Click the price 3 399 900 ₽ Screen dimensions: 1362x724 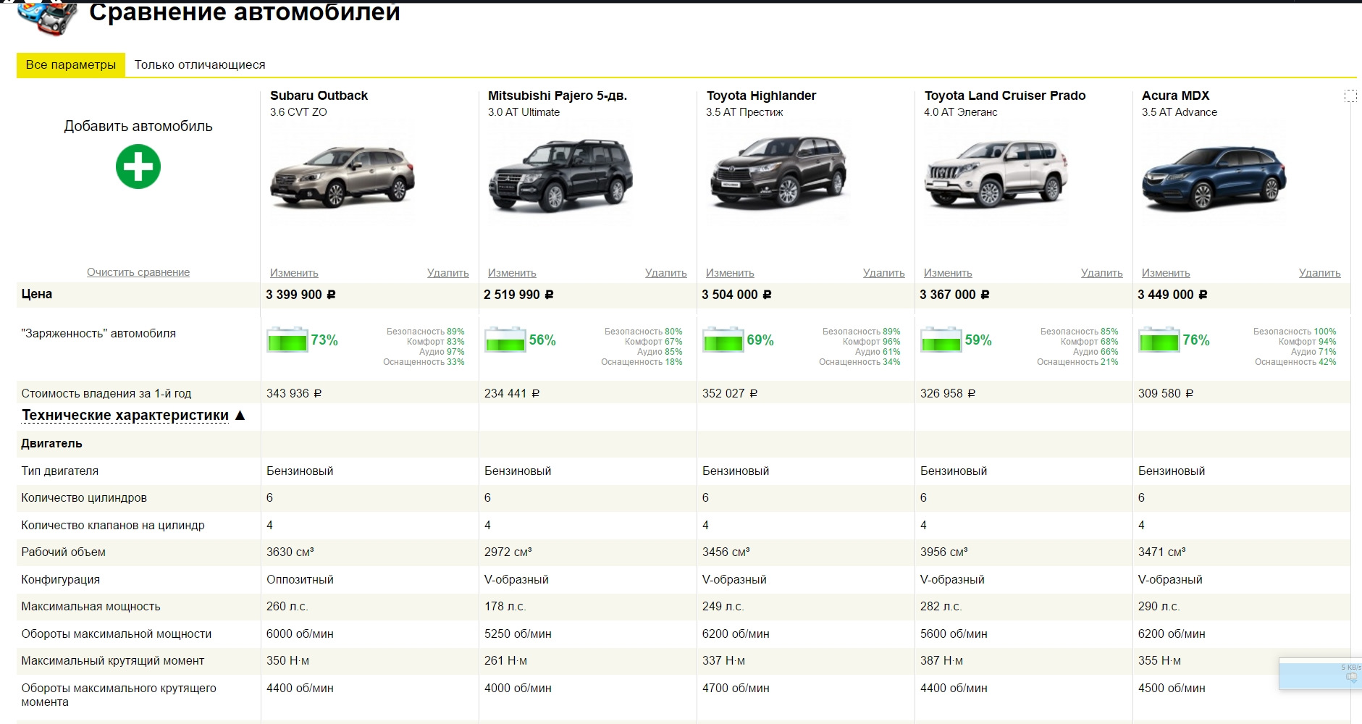click(x=300, y=295)
